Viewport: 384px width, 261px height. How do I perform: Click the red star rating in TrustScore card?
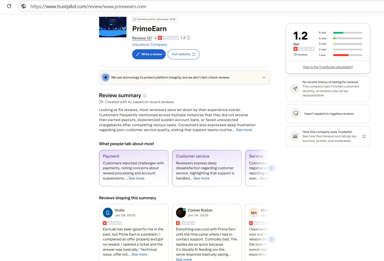(304, 49)
